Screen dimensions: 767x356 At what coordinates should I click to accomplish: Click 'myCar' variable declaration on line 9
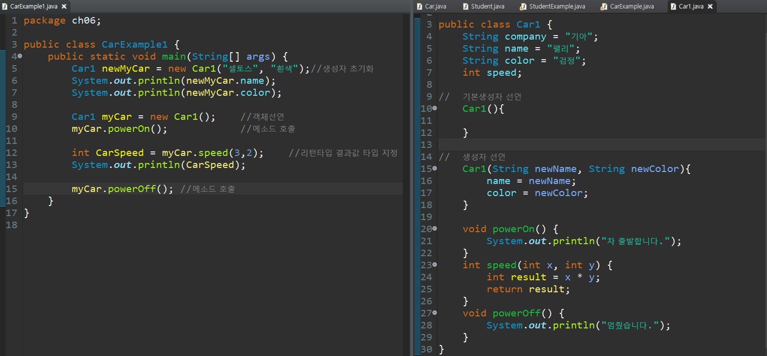(116, 117)
